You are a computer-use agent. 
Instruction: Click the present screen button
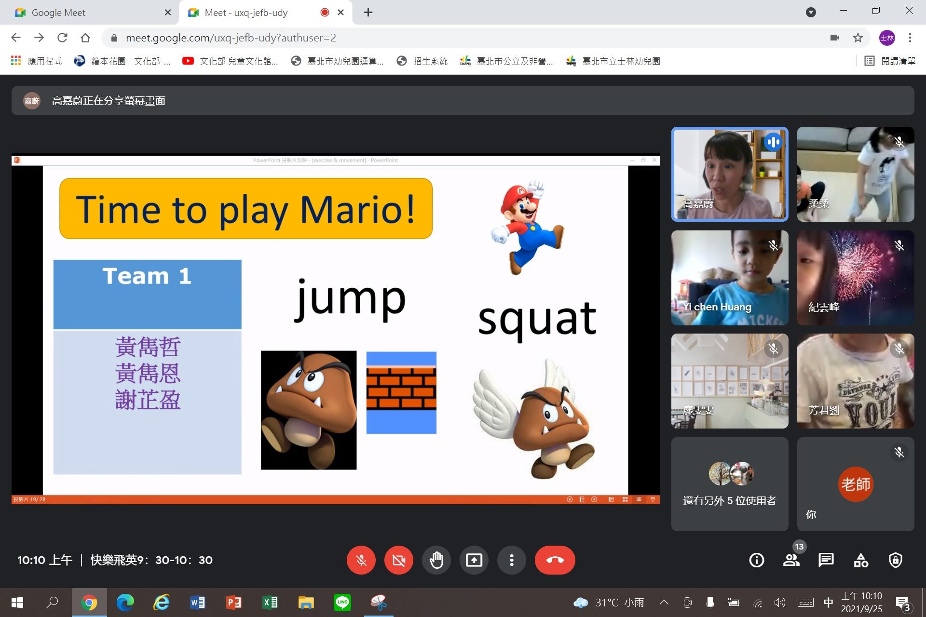coord(474,560)
